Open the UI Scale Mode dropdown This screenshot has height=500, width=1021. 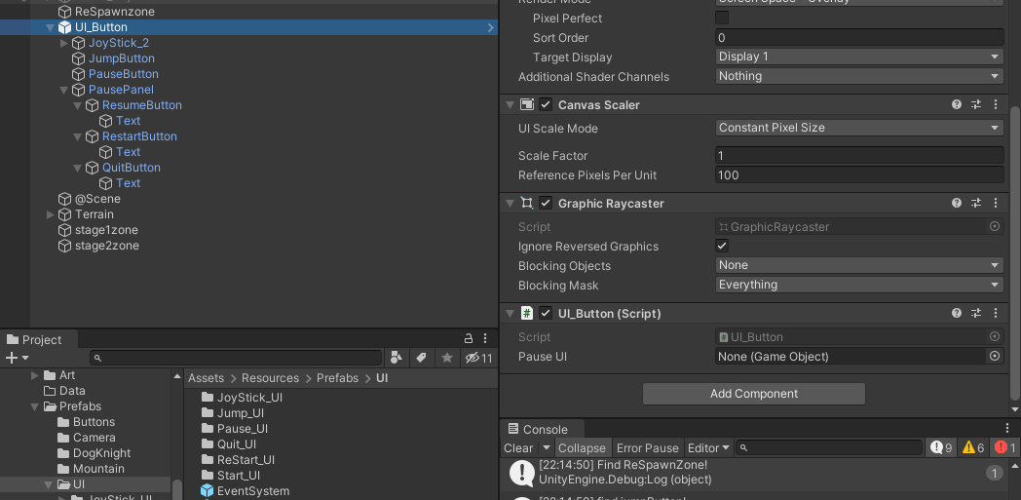pos(859,128)
